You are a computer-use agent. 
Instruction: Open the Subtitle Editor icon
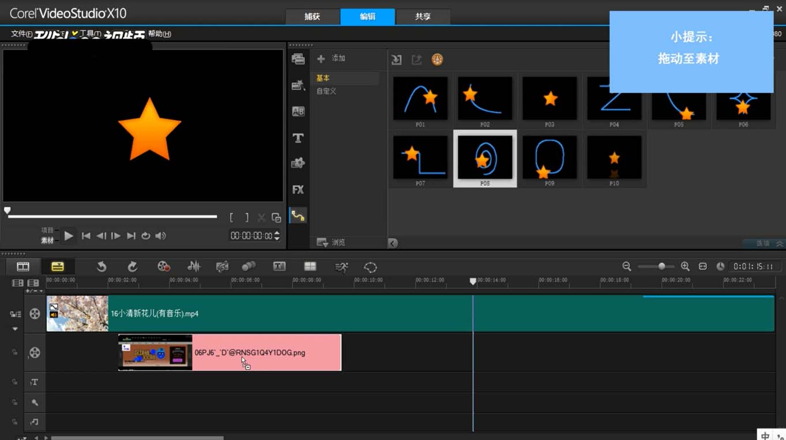coord(280,266)
